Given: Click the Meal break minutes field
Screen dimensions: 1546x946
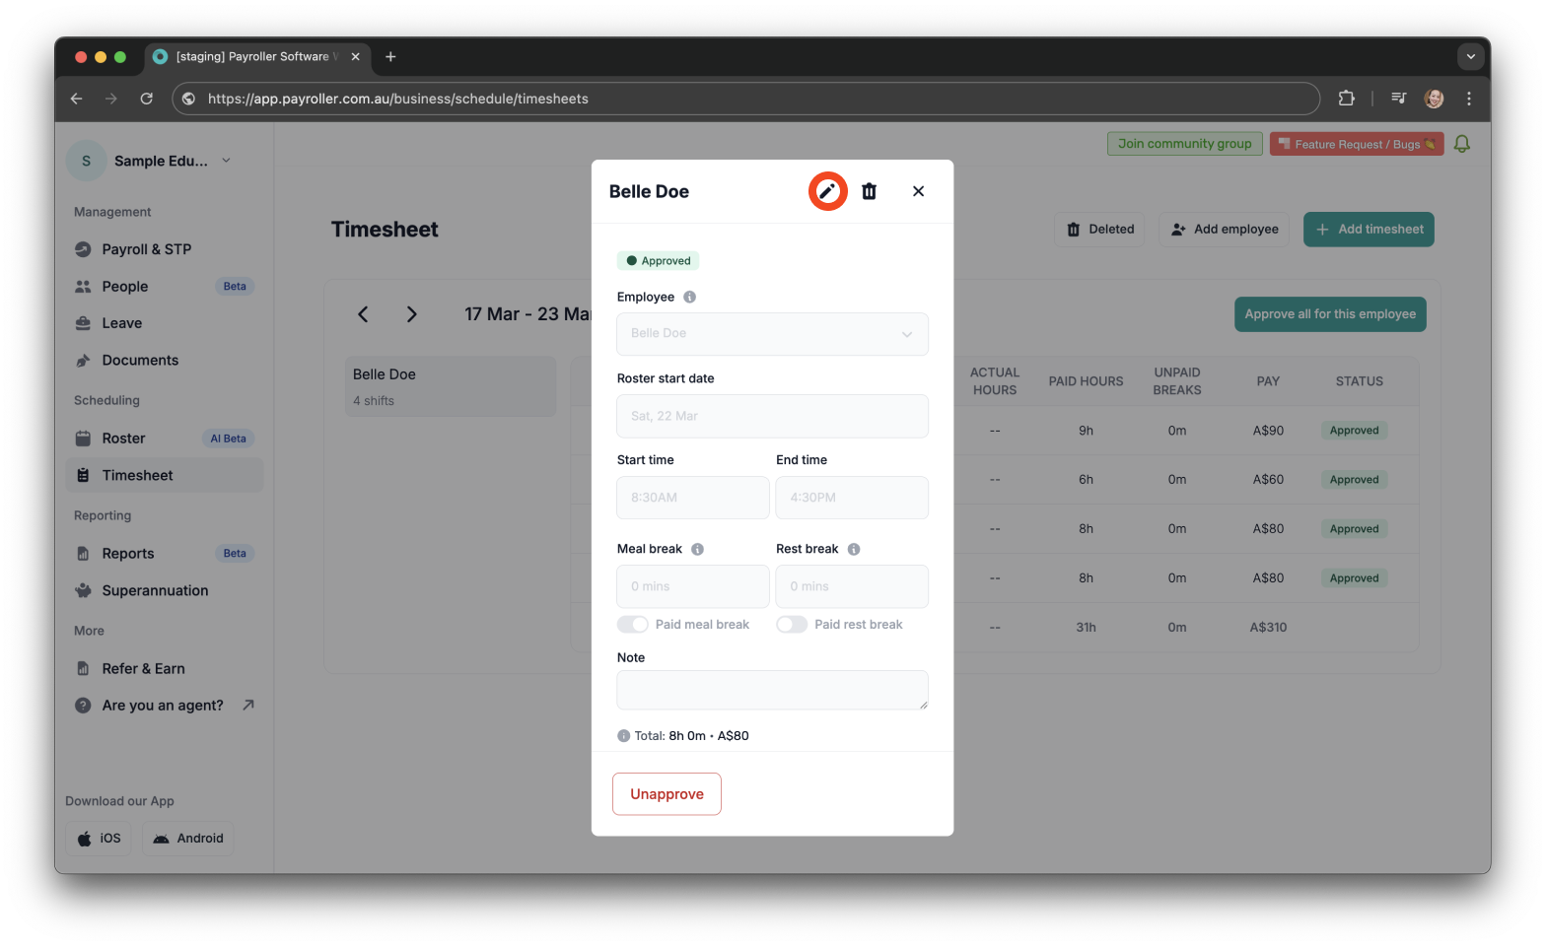Looking at the screenshot, I should [693, 586].
